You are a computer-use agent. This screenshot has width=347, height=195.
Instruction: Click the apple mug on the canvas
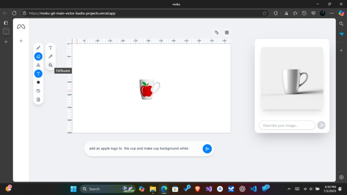pos(149,89)
